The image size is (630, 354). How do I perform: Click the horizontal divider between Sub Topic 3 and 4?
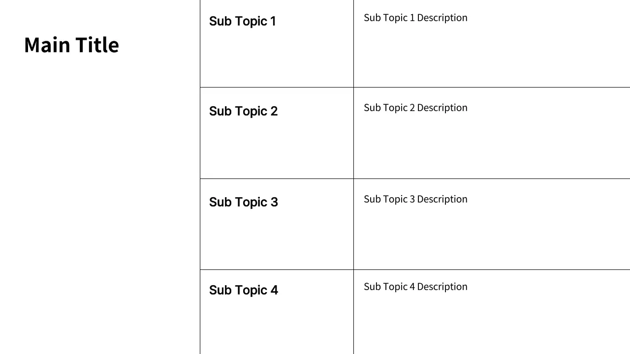[443, 269]
